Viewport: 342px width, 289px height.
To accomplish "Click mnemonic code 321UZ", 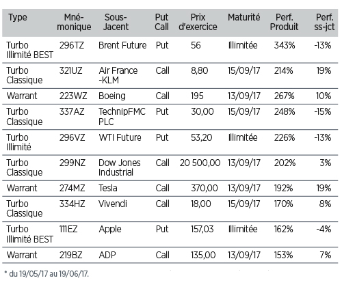I will point(71,70).
